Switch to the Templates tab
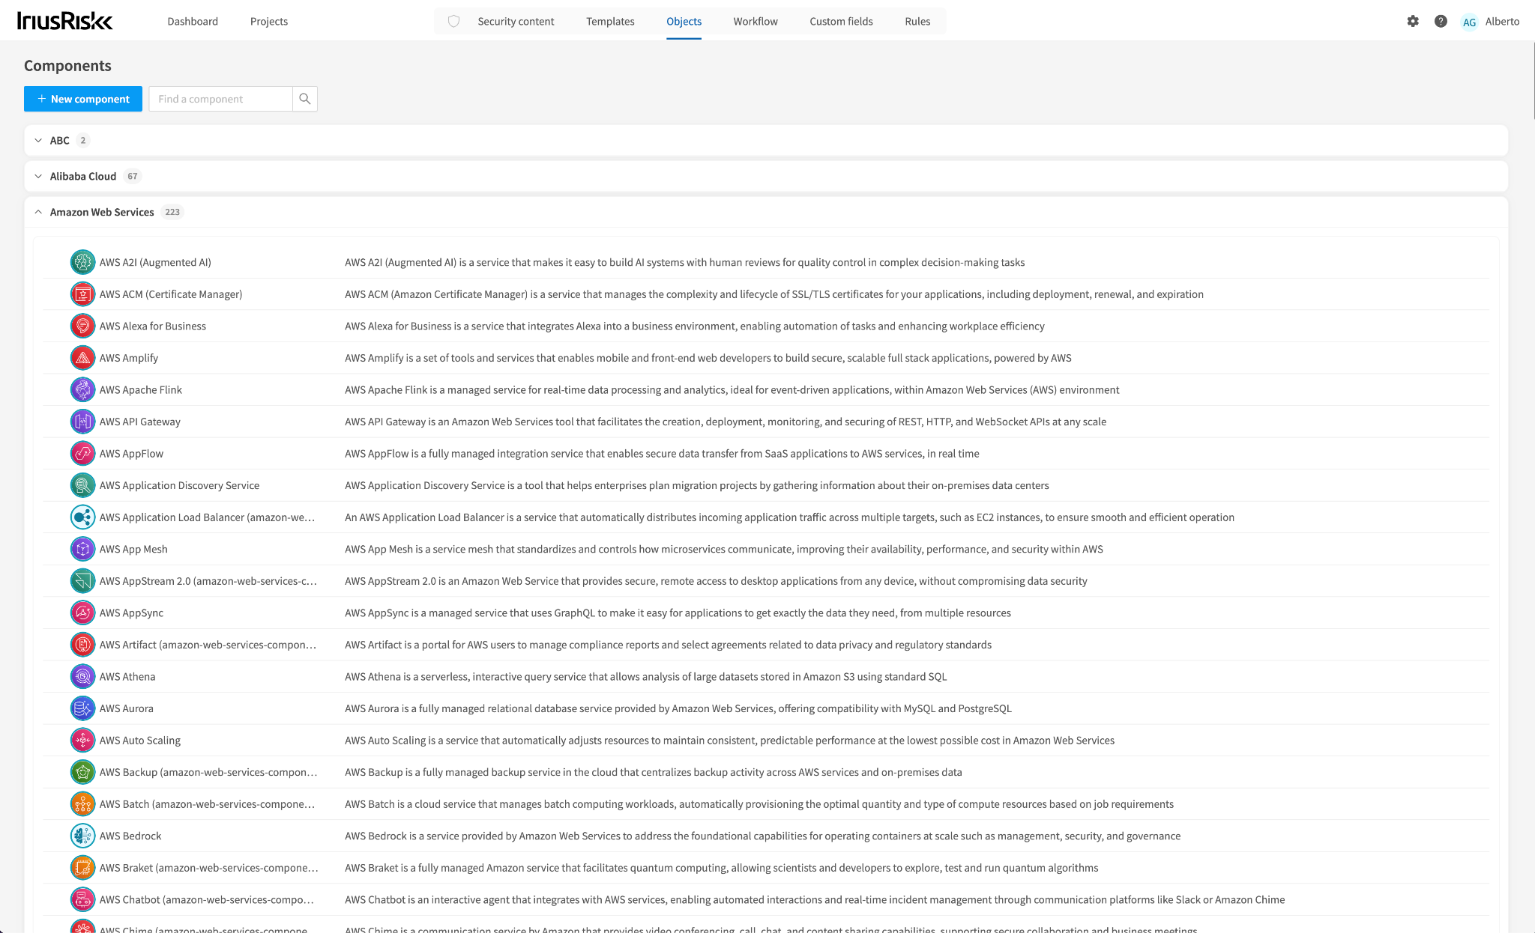 (610, 21)
